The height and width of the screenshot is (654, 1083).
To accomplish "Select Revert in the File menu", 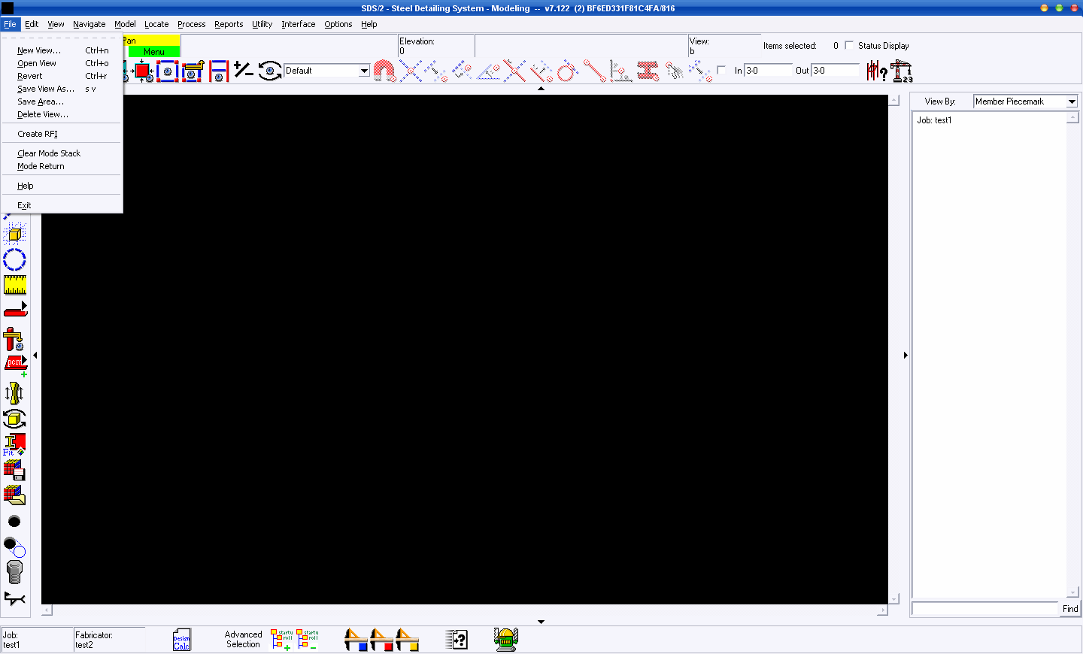I will (63, 76).
